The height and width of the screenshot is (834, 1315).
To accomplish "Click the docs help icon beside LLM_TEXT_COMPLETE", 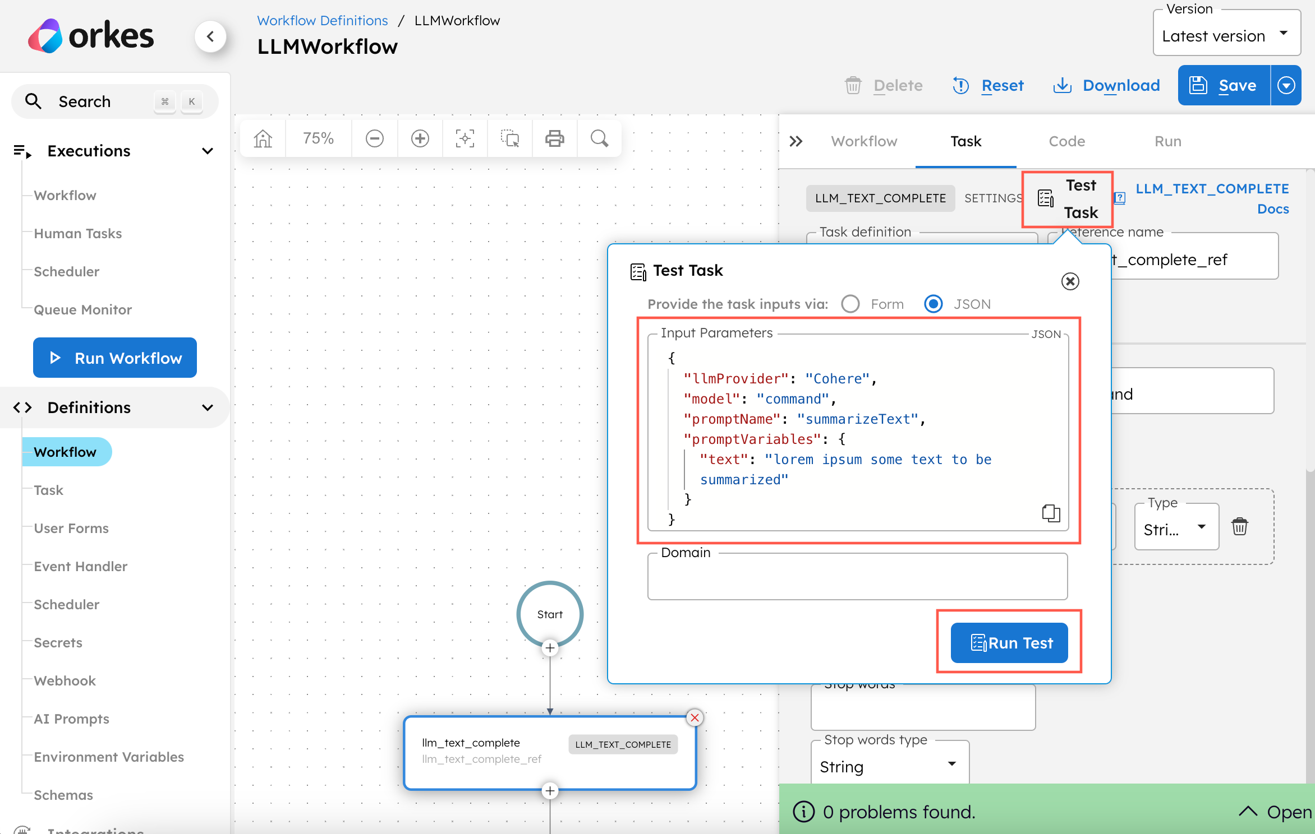I will pos(1120,198).
